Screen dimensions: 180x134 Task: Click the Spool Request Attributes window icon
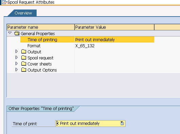5,2
